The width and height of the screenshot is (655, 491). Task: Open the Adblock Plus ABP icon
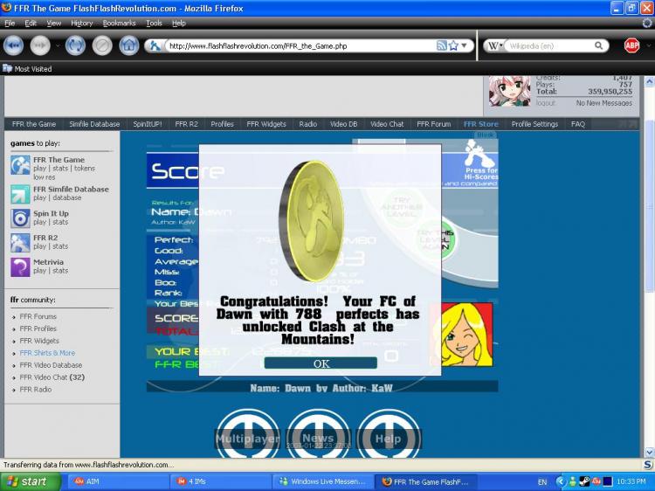[631, 45]
